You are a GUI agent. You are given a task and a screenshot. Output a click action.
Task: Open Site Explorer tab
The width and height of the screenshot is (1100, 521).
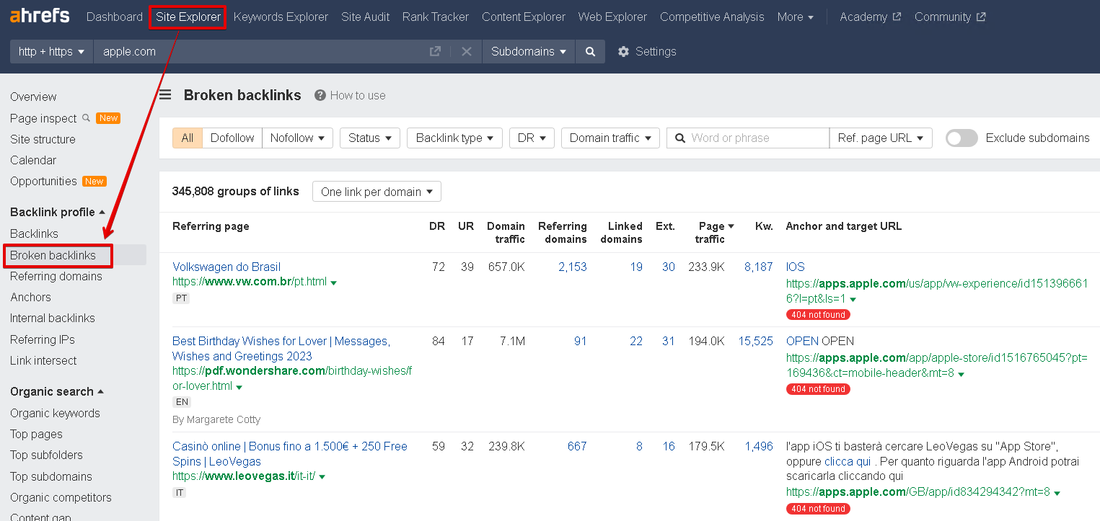188,17
